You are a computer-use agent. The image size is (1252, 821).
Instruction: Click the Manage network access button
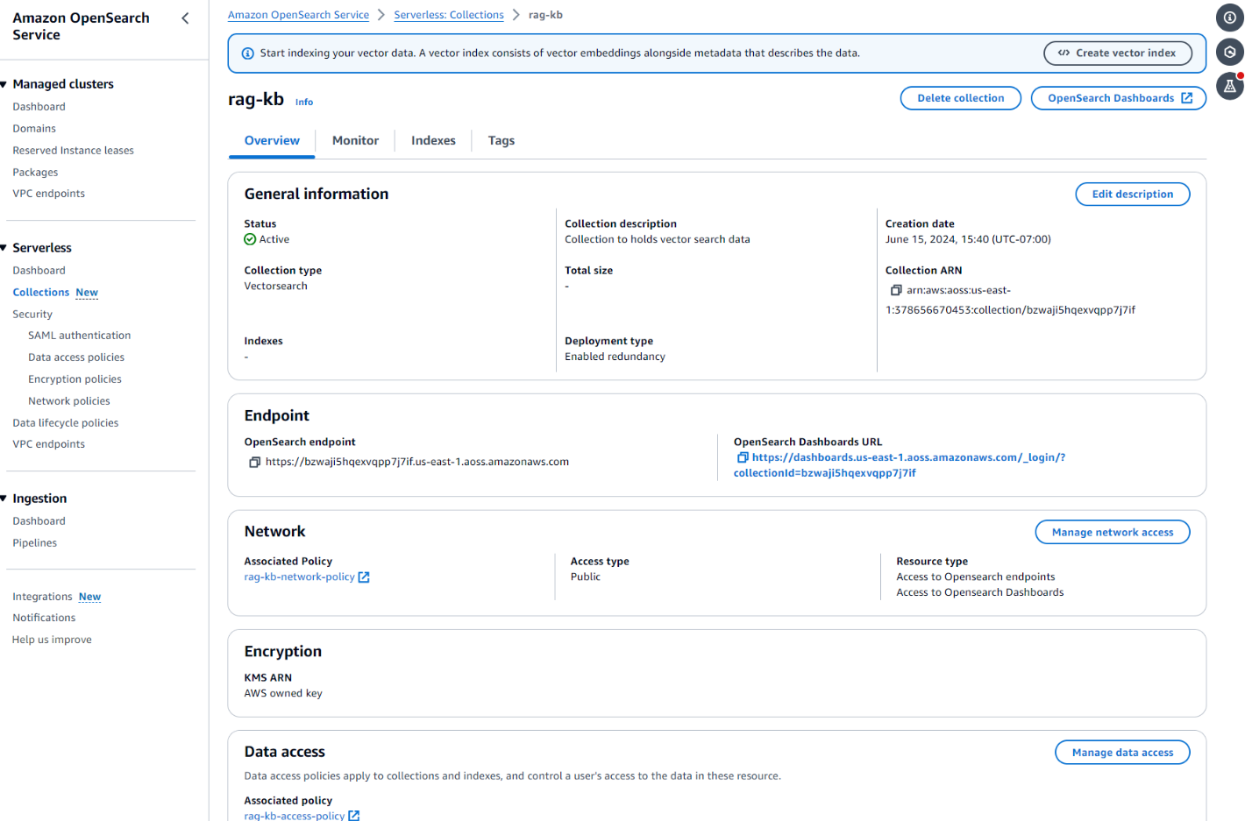pyautogui.click(x=1113, y=533)
